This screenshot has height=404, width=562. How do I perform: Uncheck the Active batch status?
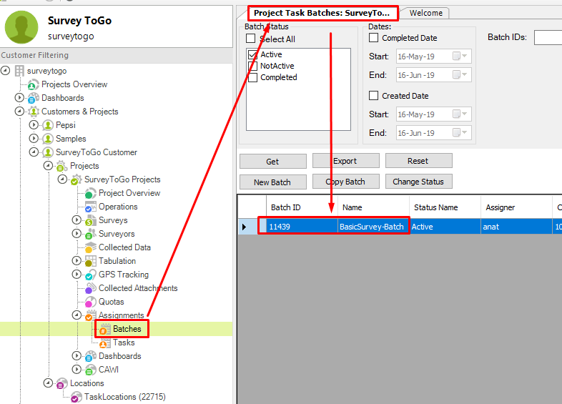pos(252,54)
